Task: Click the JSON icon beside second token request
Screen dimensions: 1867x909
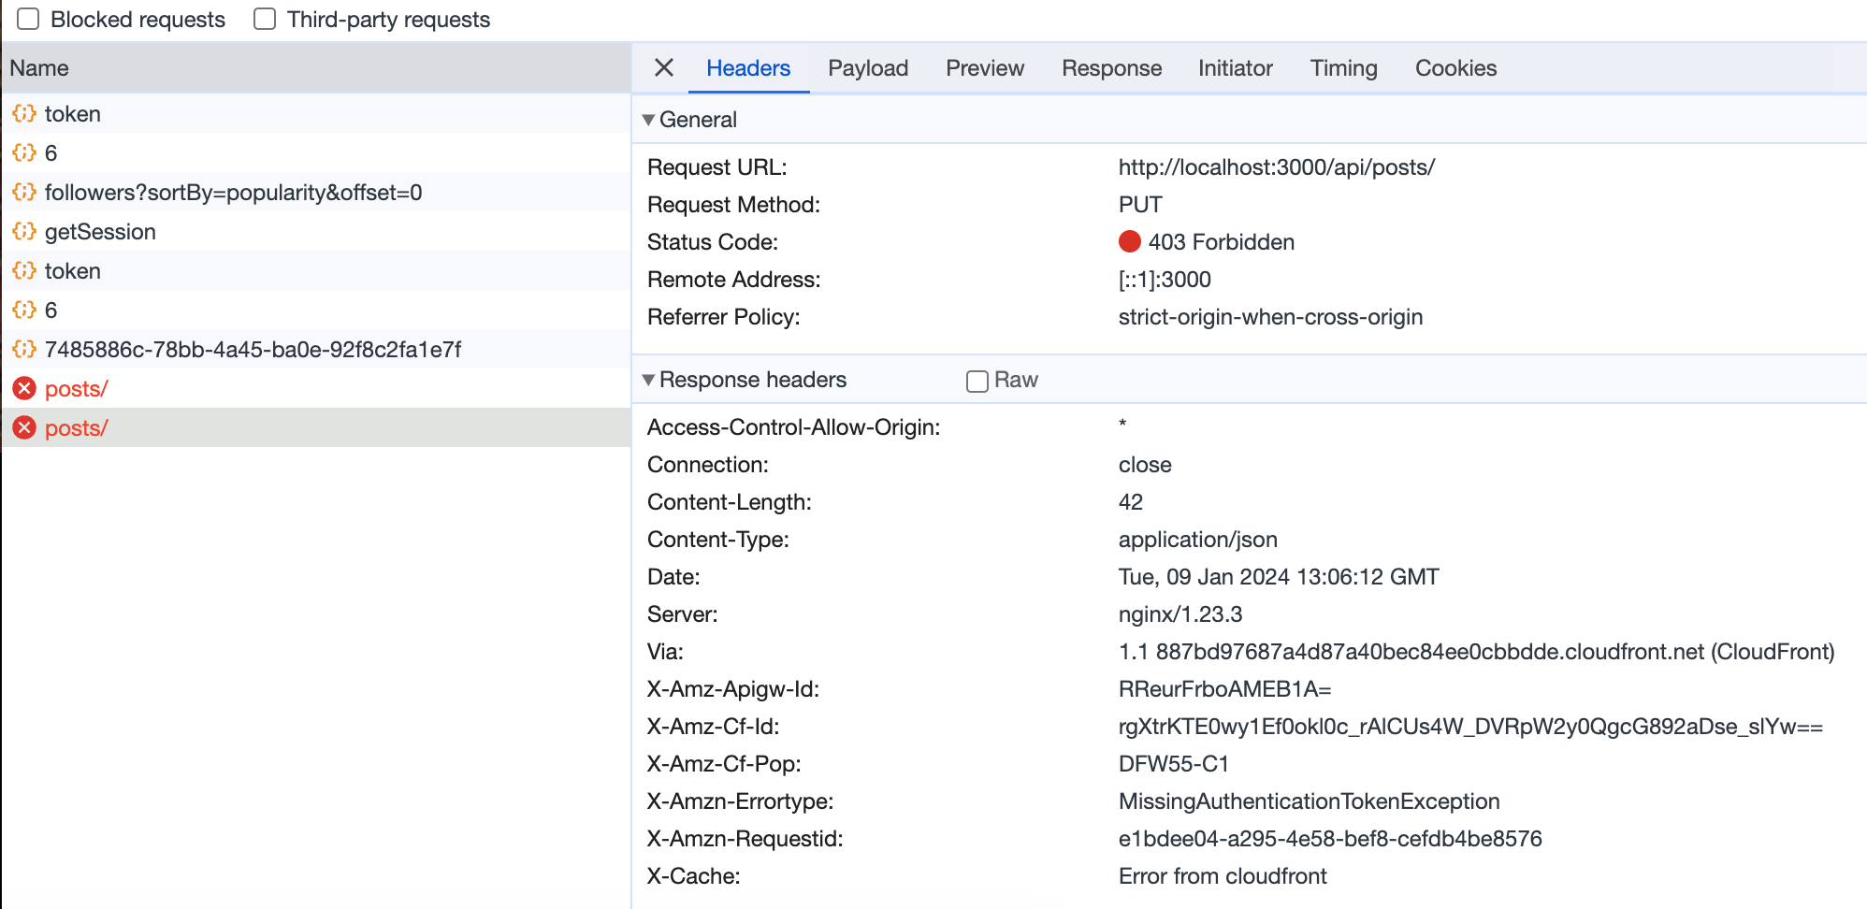Action: tap(24, 270)
